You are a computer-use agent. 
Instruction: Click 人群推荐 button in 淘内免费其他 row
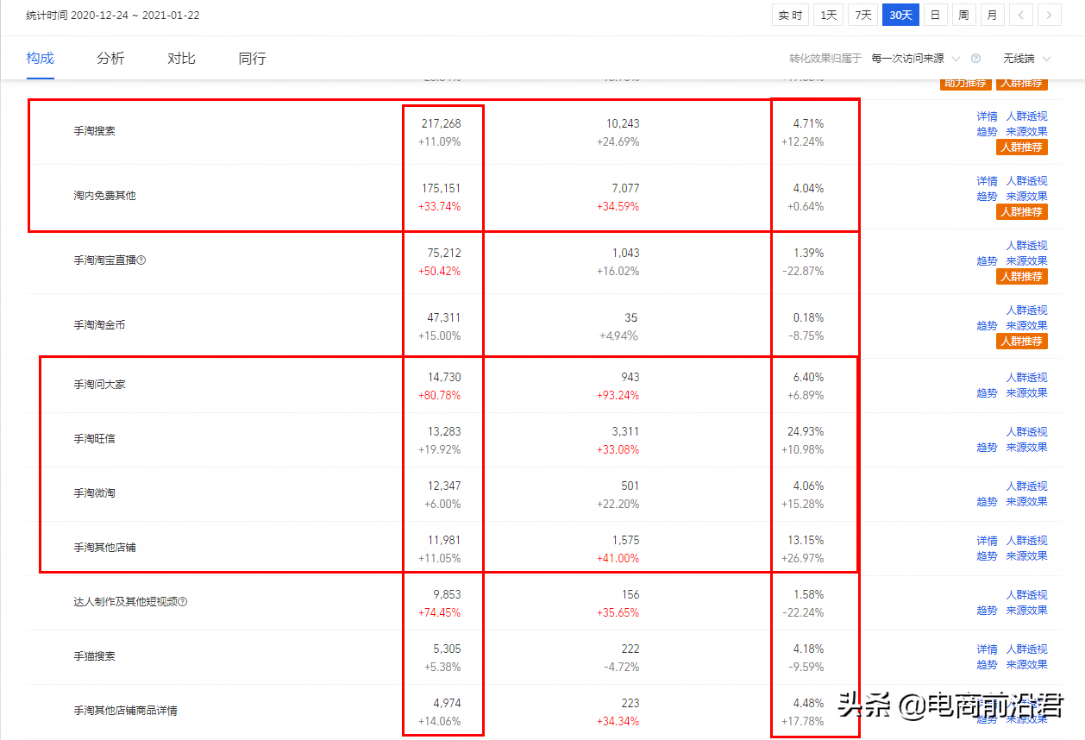1022,212
